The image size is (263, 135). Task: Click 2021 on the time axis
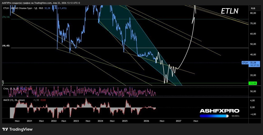29,121
